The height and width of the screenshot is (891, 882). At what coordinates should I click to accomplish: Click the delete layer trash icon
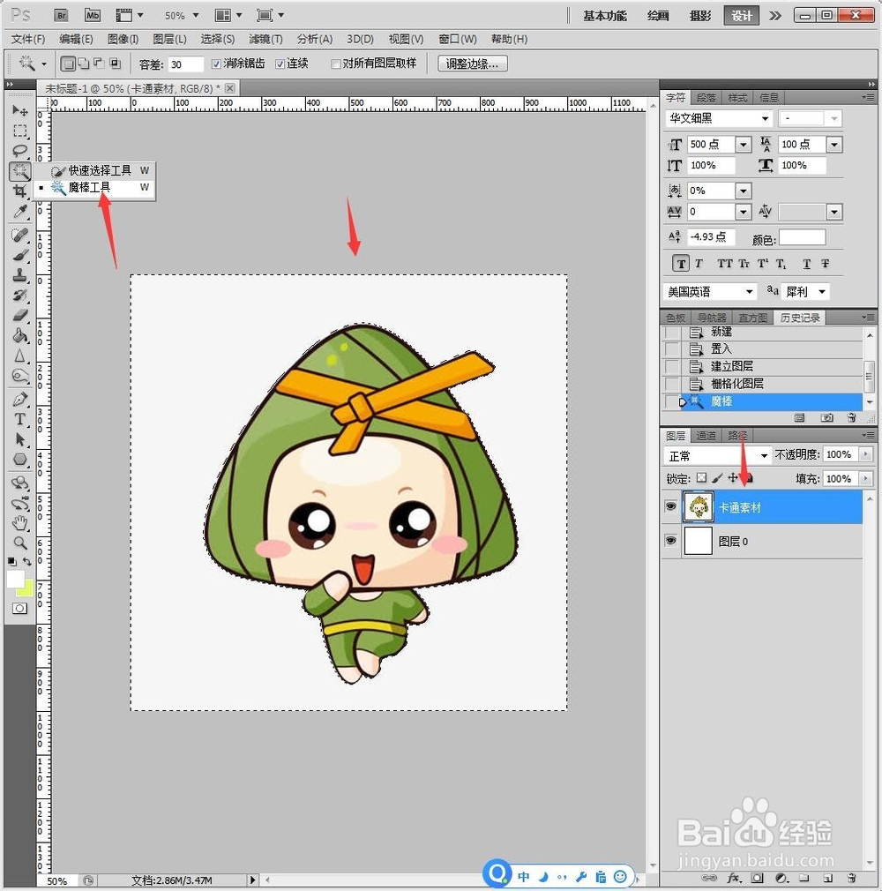[x=851, y=878]
